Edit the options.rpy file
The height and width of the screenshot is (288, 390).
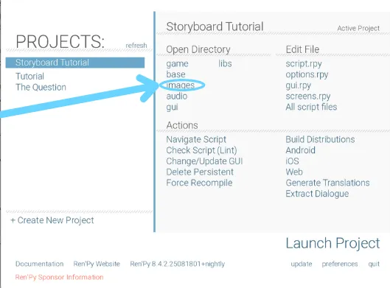(307, 74)
